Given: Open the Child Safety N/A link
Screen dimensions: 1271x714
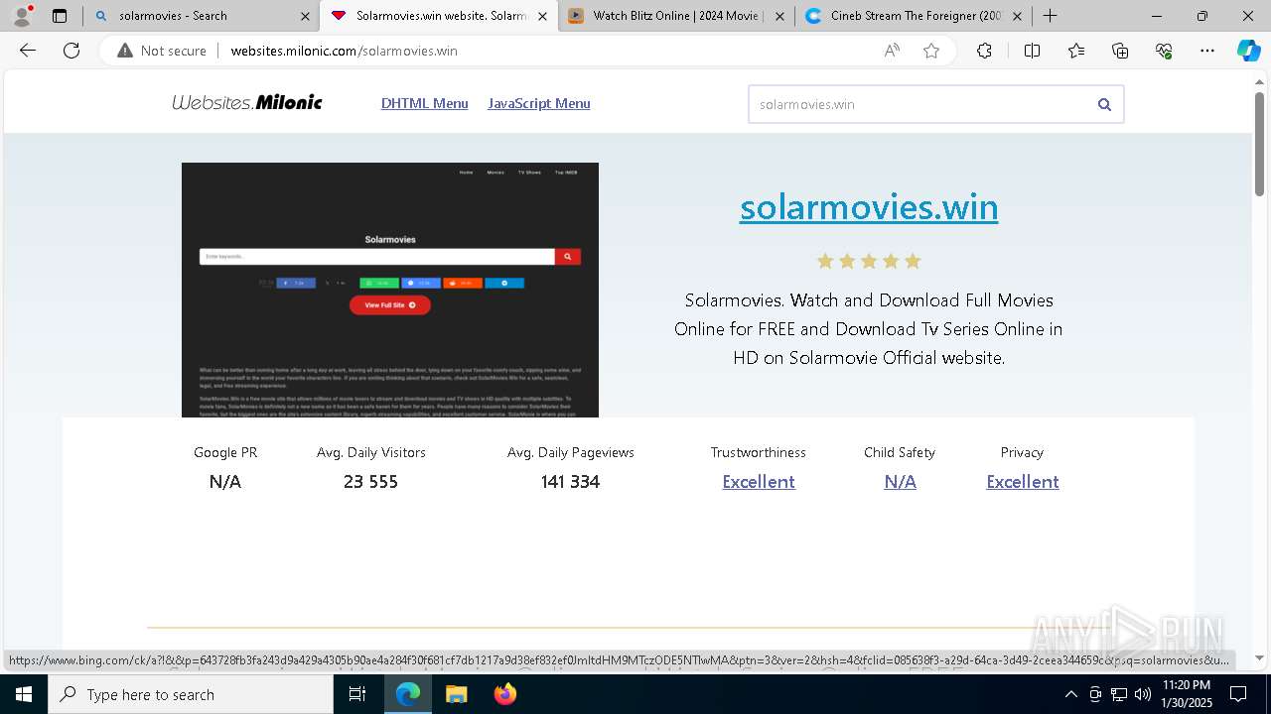Looking at the screenshot, I should 901,482.
